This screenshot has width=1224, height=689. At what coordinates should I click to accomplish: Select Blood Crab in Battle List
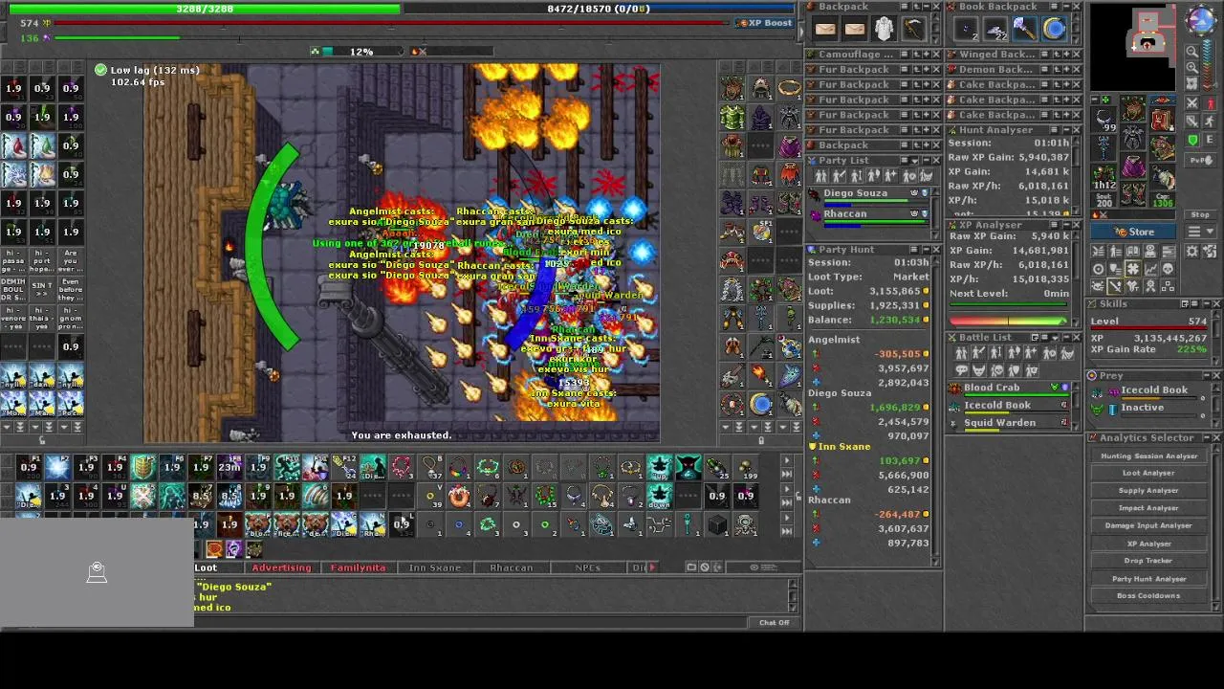(x=1008, y=389)
